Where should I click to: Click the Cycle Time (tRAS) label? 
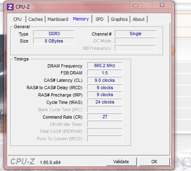tap(64, 102)
